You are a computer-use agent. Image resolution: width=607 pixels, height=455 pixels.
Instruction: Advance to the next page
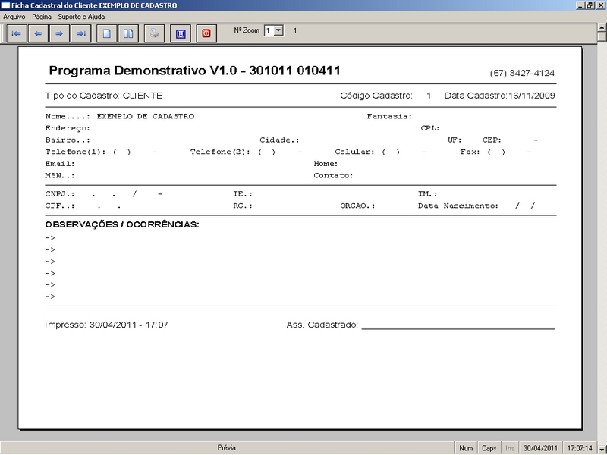[x=58, y=33]
